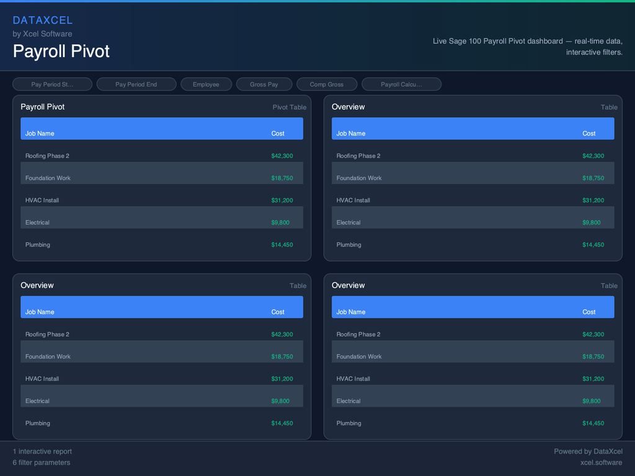Click the large Payroll Pivot page heading
Screen dimensions: 635x476
pos(61,51)
